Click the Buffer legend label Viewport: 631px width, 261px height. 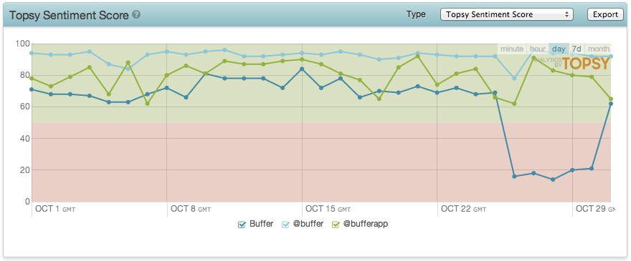click(x=261, y=224)
